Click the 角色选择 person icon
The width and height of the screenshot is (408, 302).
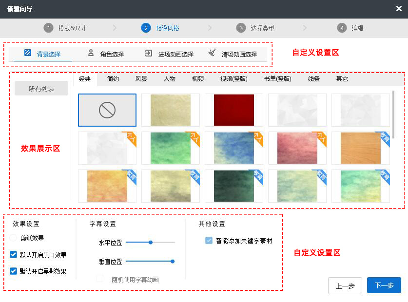click(91, 53)
